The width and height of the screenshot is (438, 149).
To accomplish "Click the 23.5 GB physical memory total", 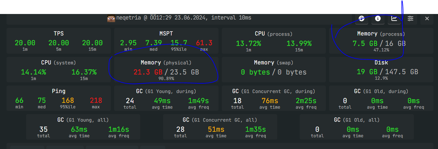I will (x=185, y=72).
